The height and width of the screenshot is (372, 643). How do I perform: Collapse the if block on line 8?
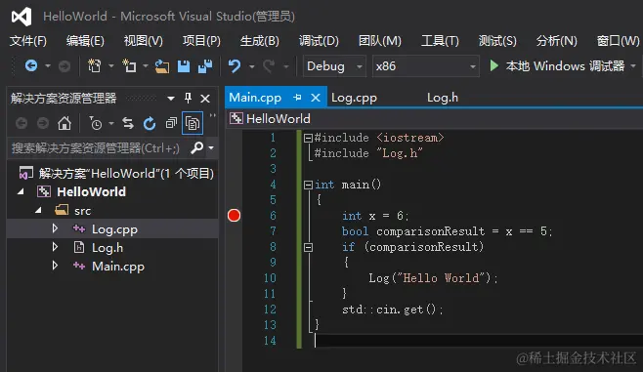point(308,247)
